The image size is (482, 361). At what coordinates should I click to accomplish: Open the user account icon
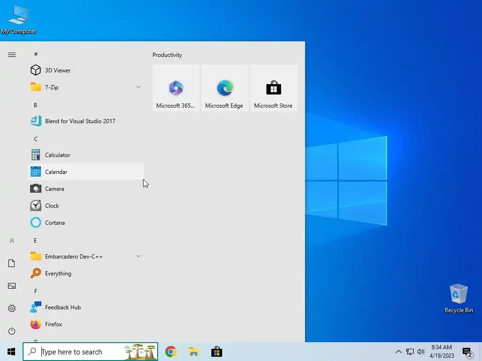click(x=12, y=241)
